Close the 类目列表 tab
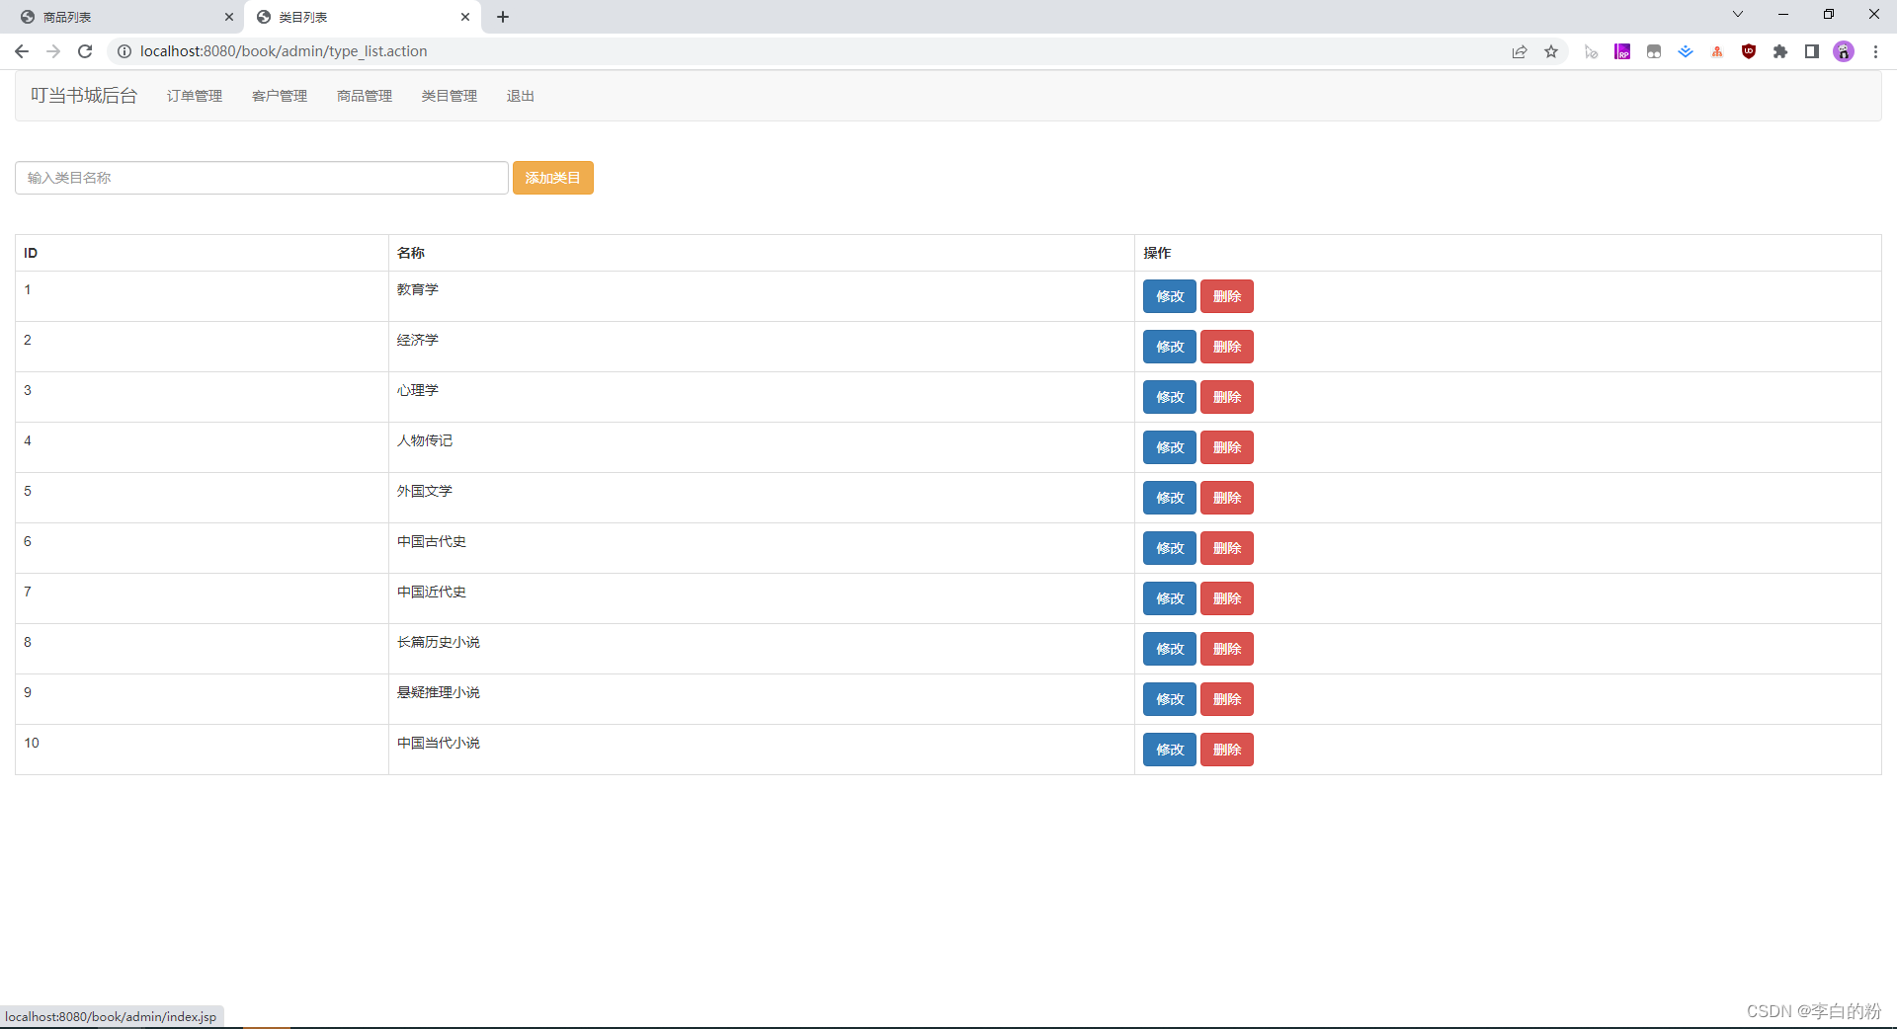This screenshot has width=1897, height=1029. [465, 17]
